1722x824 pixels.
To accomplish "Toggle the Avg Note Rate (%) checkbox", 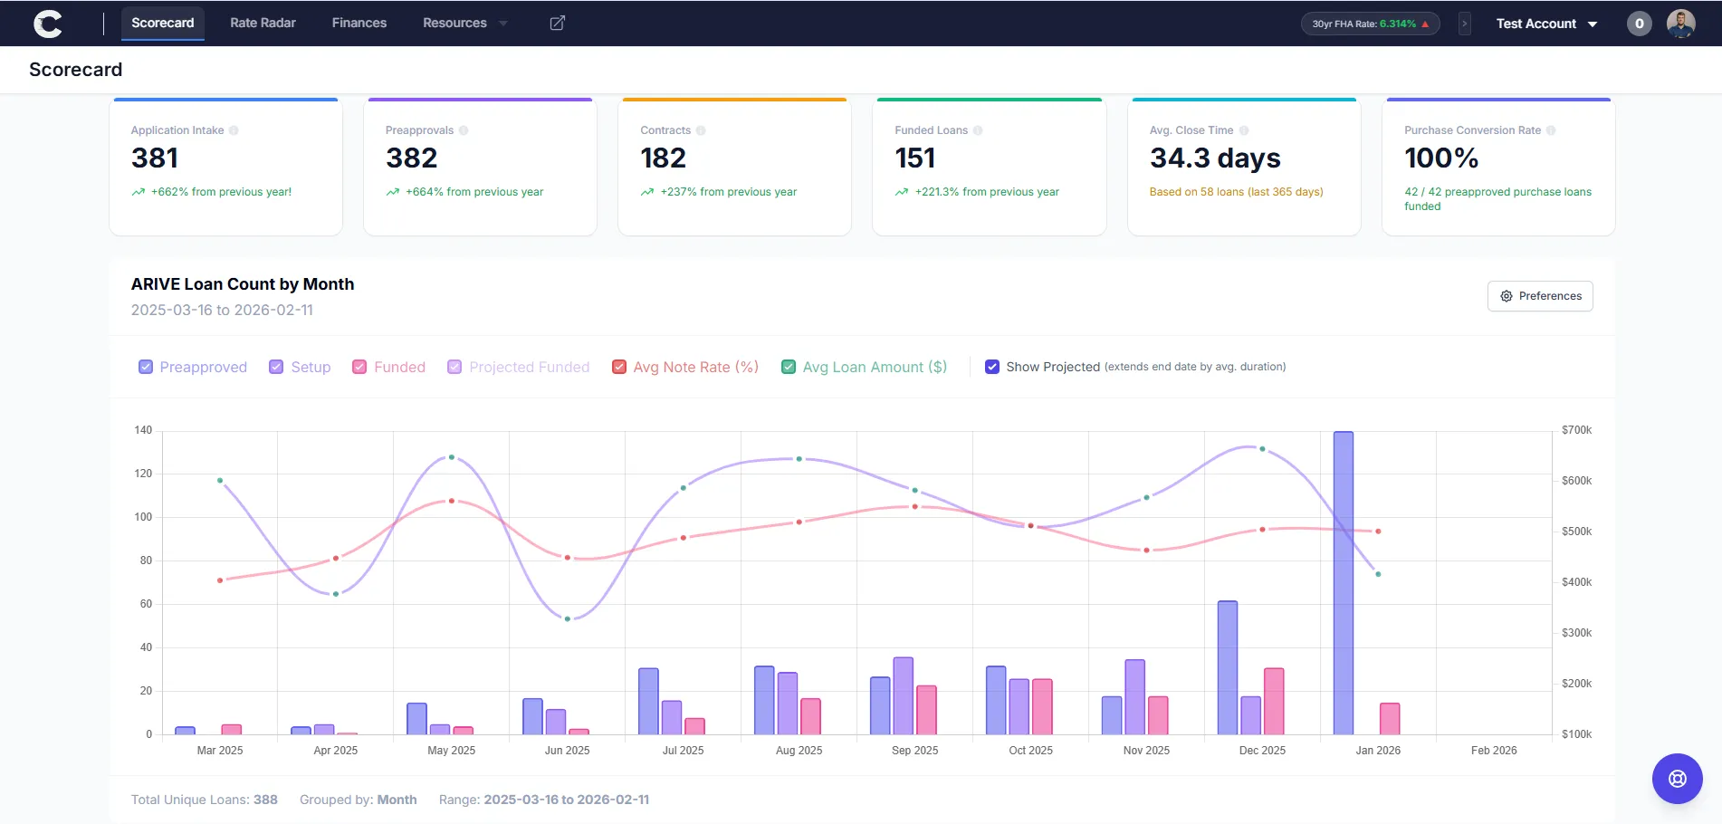I will pyautogui.click(x=619, y=367).
